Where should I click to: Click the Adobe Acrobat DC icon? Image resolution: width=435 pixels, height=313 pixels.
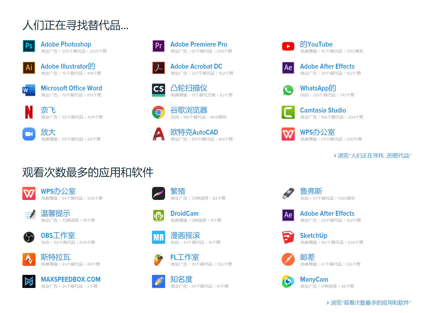[159, 68]
